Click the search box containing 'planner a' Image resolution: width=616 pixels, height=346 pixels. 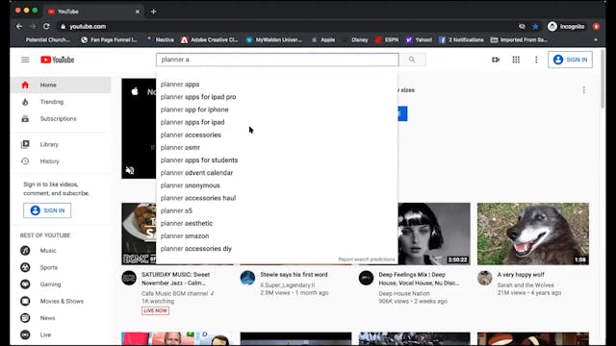pos(277,60)
